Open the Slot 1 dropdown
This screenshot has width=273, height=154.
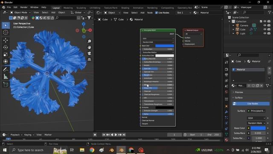184,12
